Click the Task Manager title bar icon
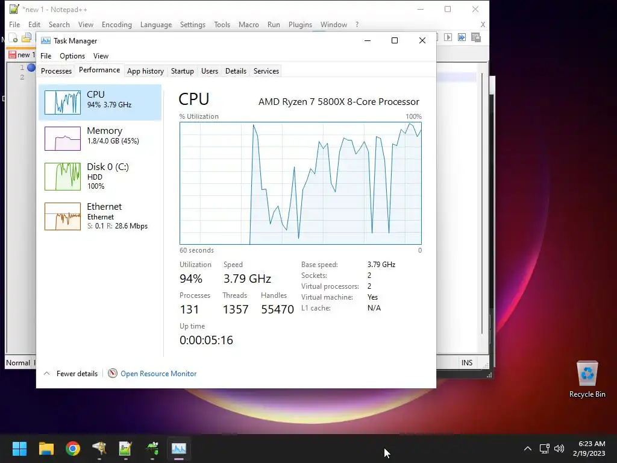This screenshot has height=463, width=617. click(46, 40)
